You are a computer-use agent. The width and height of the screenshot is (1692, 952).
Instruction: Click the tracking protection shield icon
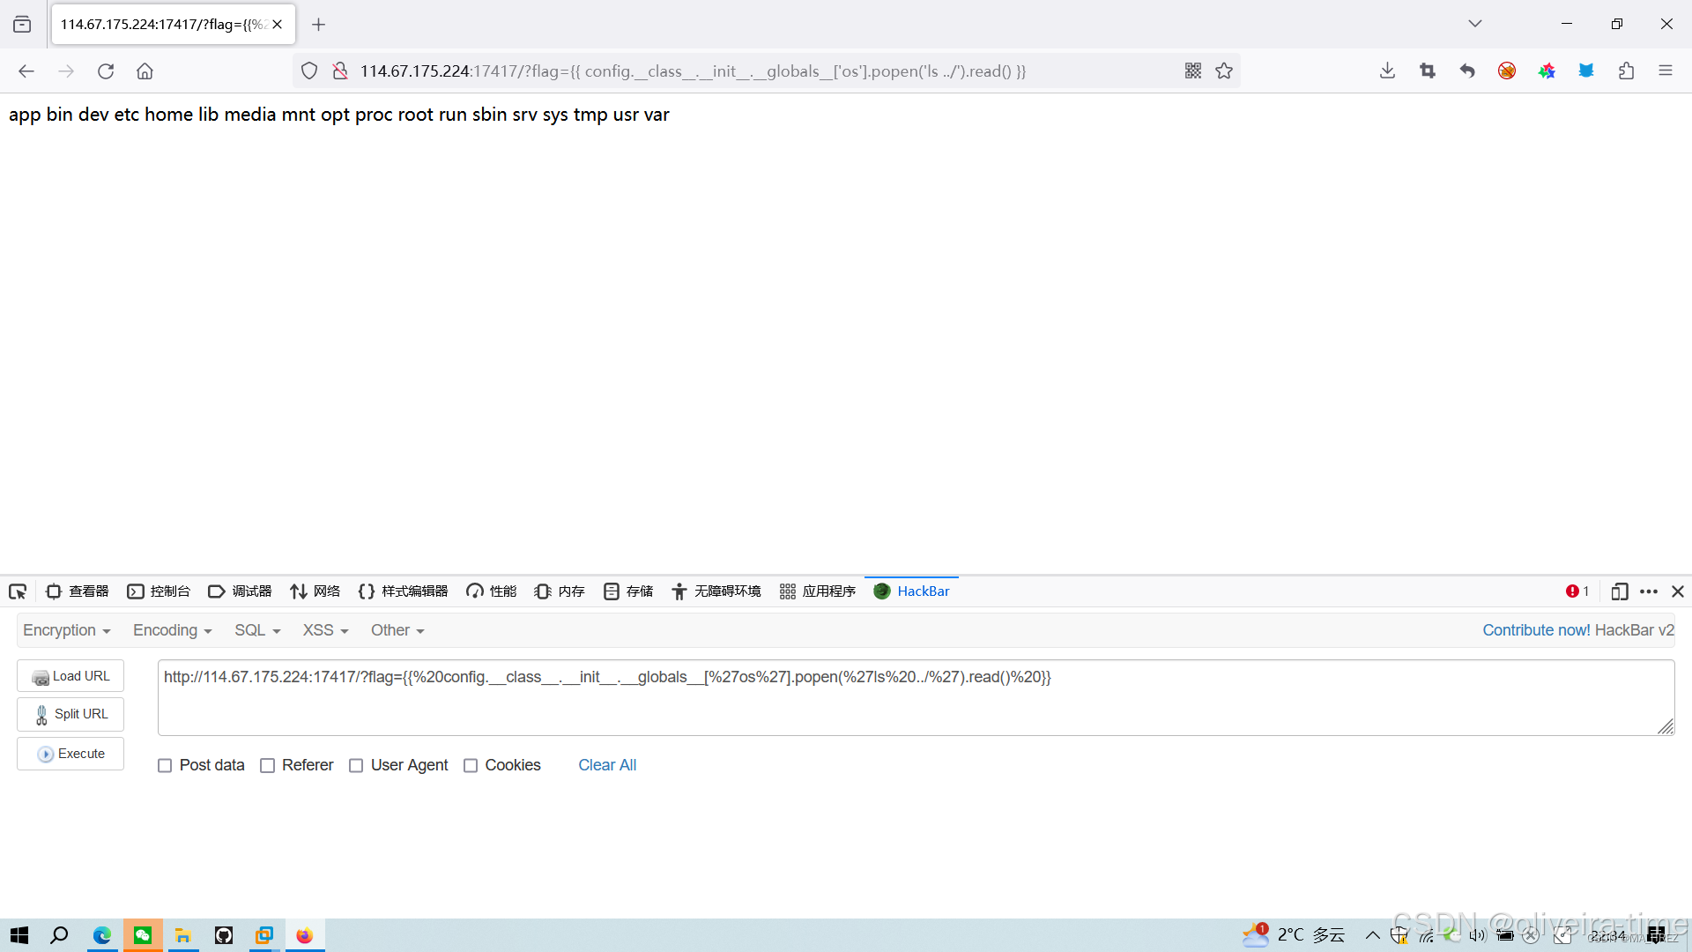click(x=309, y=71)
